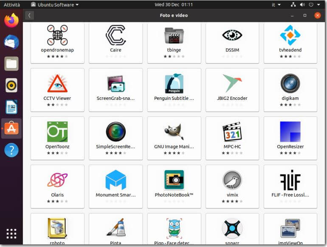
Task: Click the star rating under OpenToonz
Action: coord(57,153)
